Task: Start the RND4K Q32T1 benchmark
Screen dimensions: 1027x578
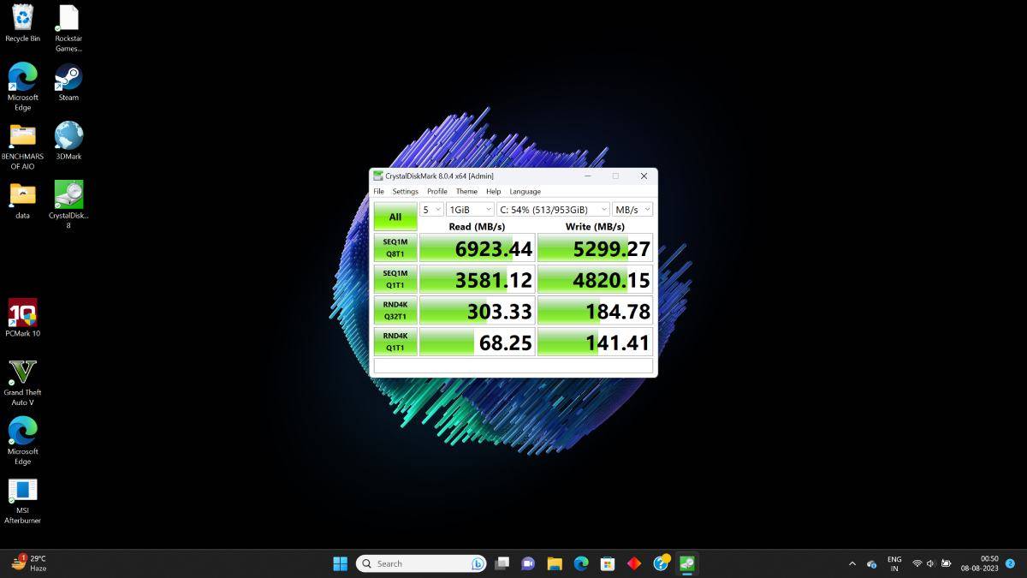Action: pyautogui.click(x=395, y=310)
